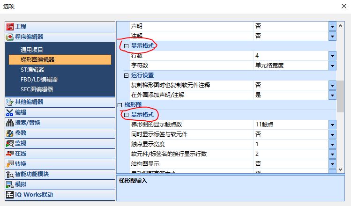Open the 行数 dropdown arrow
The height and width of the screenshot is (206, 351).
(332, 56)
